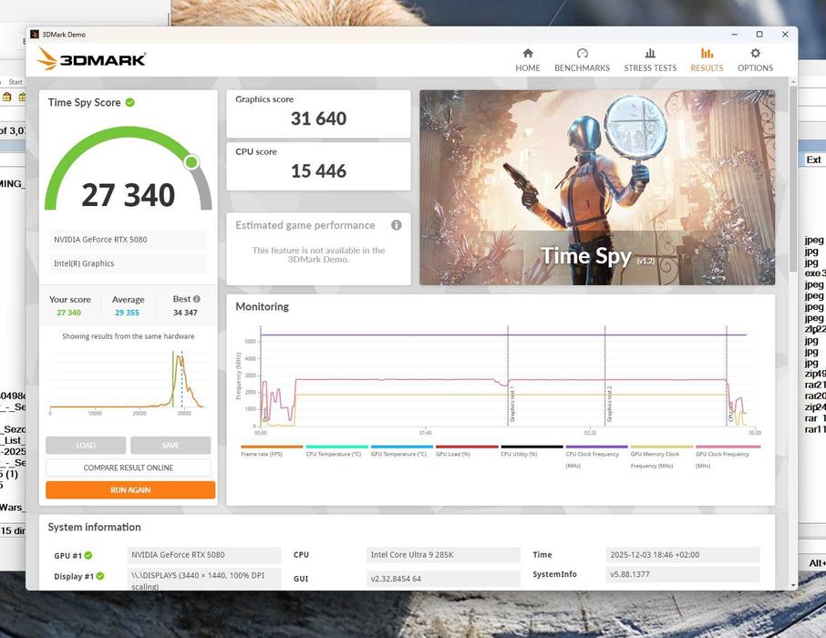Screen dimensions: 826x638
Task: Click the score distribution histogram chart
Action: coord(128,381)
